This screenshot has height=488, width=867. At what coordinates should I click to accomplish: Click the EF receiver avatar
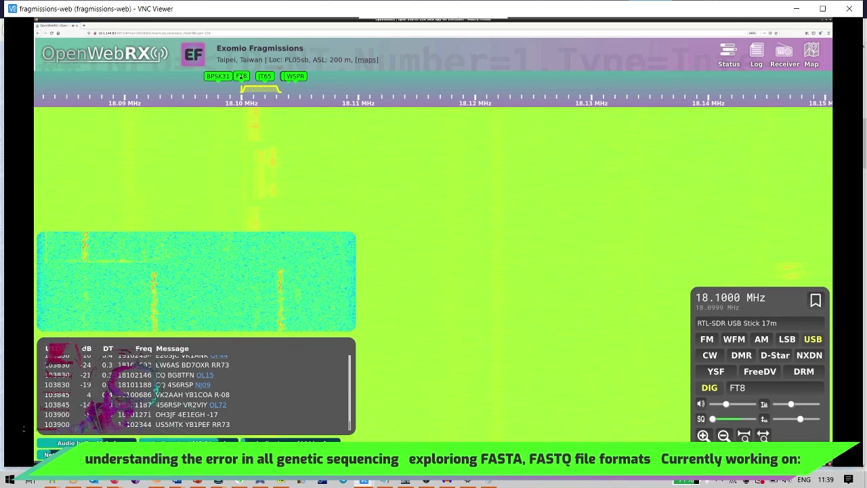pos(193,55)
